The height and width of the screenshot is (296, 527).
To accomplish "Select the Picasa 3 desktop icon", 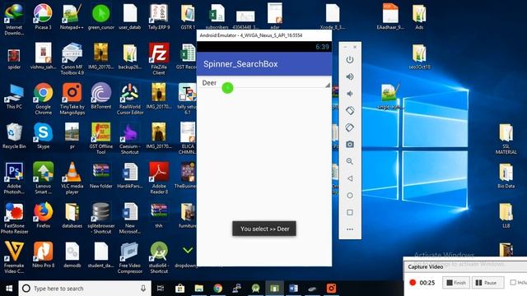I will pos(43,16).
